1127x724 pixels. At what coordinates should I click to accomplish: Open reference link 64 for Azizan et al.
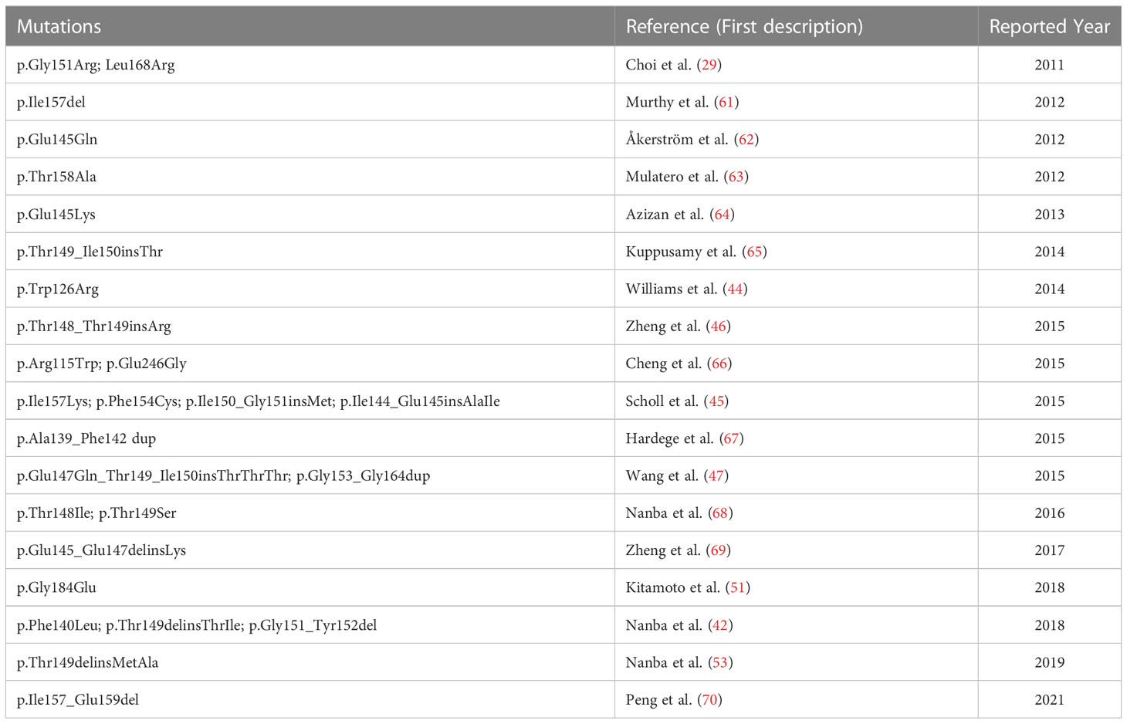pyautogui.click(x=723, y=215)
